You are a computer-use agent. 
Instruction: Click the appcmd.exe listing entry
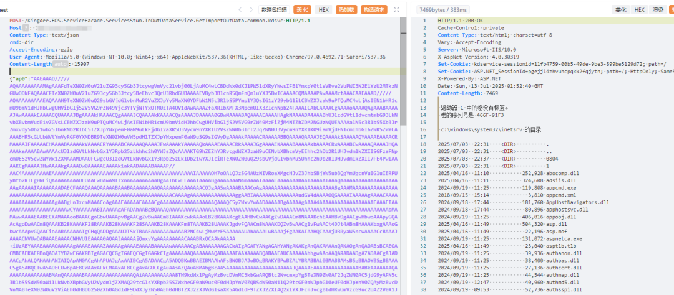[507, 188]
